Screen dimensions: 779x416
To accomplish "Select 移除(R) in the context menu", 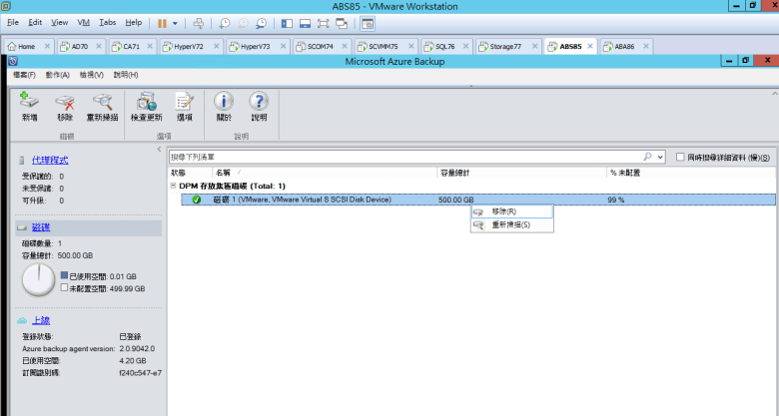I will tap(504, 211).
